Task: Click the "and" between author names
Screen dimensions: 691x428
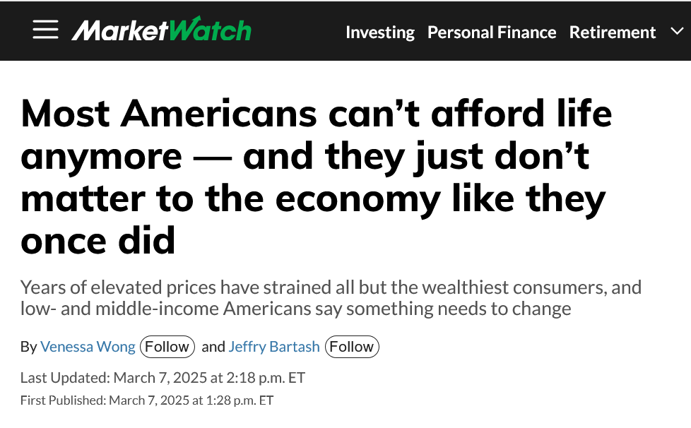Action: tap(213, 347)
